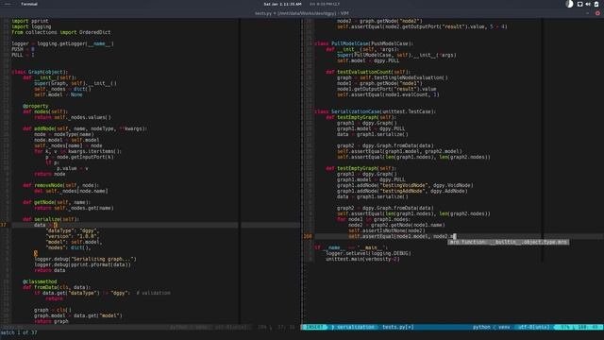This screenshot has width=604, height=340.
Task: Open the Terminal application menu in top panel
Action: [x=29, y=4]
